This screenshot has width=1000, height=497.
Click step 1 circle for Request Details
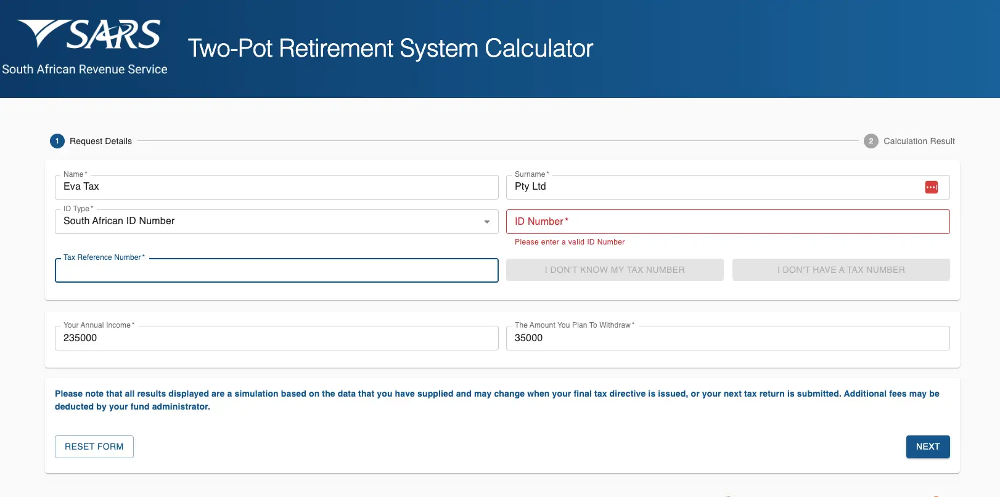click(57, 141)
